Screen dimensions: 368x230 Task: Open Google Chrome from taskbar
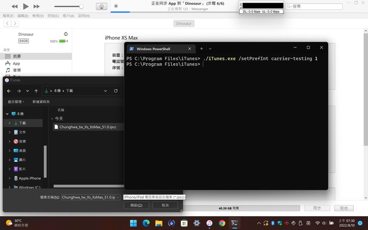click(x=222, y=223)
